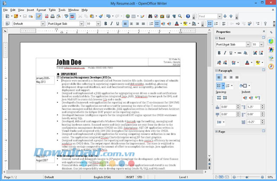277x181 pixels.
Task: Click the Export as PDF toolbar icon
Action: click(46, 16)
